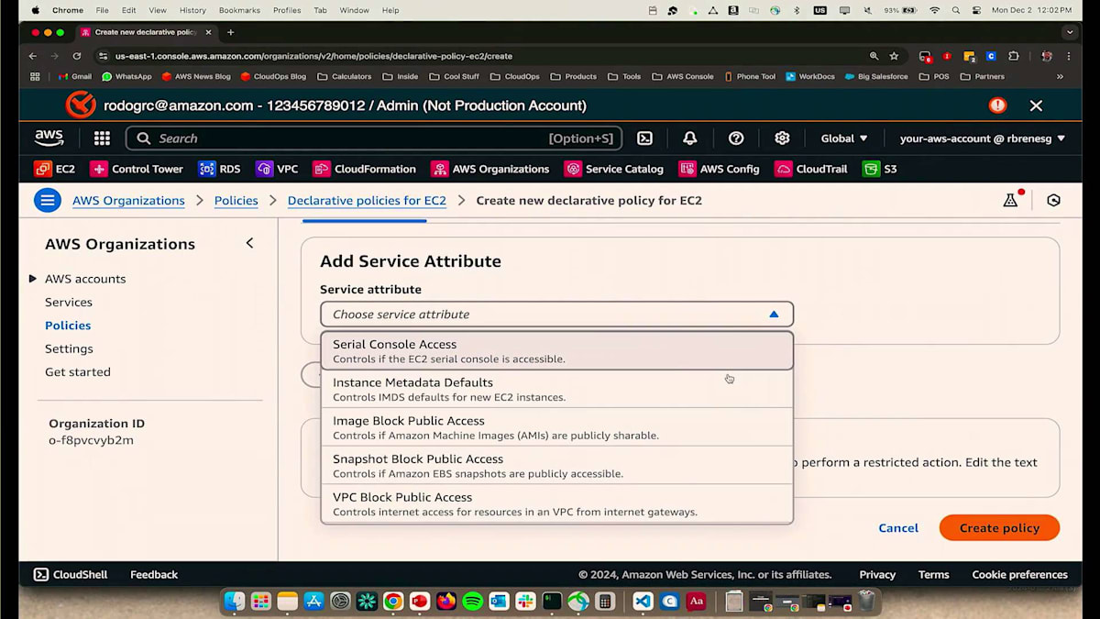
Task: Open Slack from the Dock
Action: click(525, 602)
